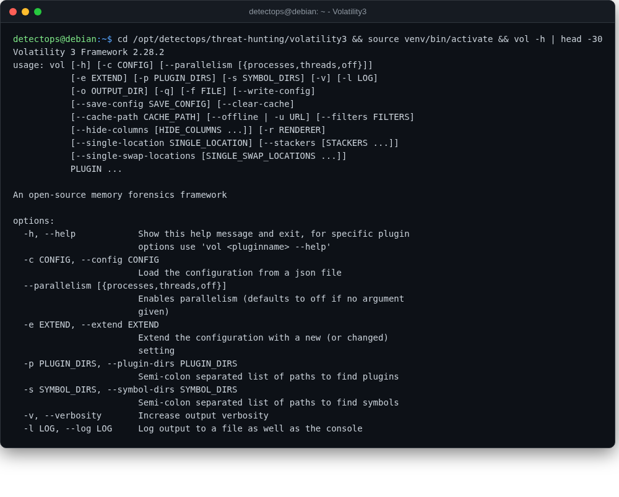Click 'Log output to a file as well' description
The height and width of the screenshot is (497, 619).
tap(250, 429)
